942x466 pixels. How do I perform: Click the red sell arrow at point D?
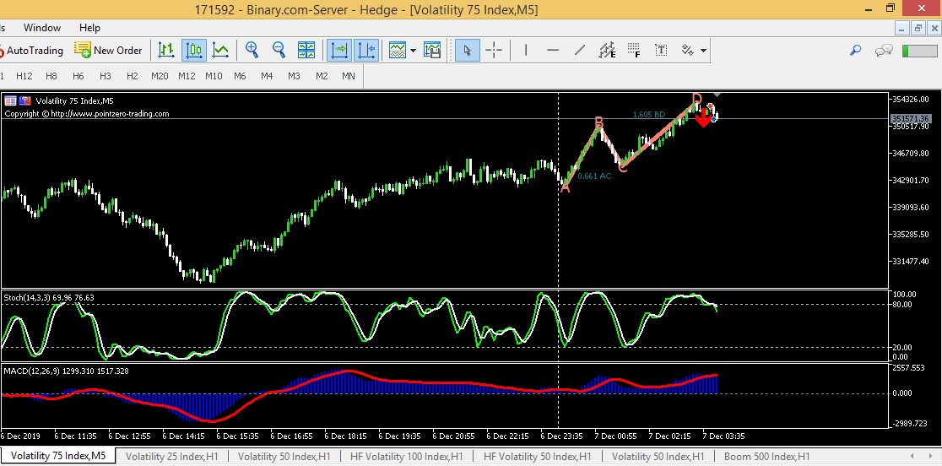(703, 119)
